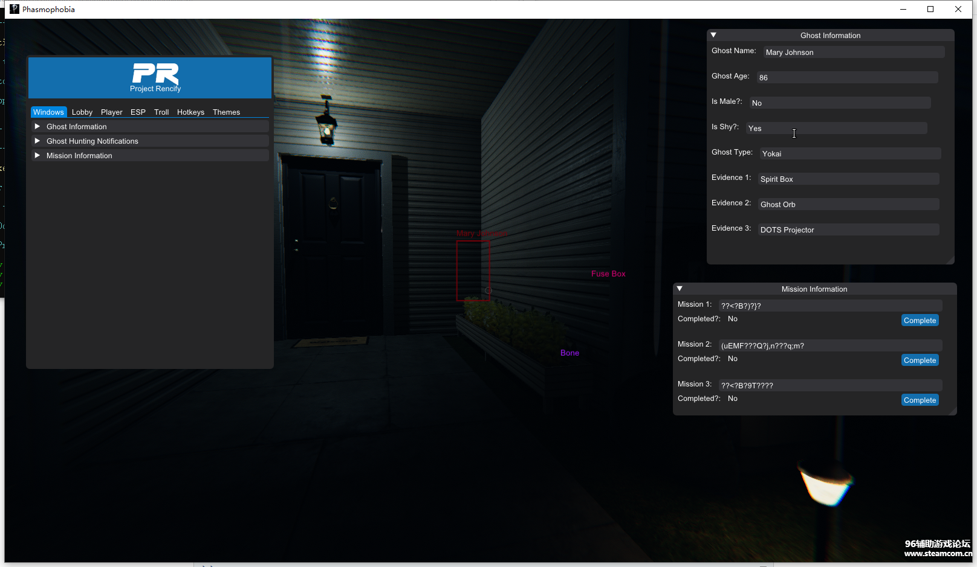Image resolution: width=977 pixels, height=567 pixels.
Task: Click the Mission 1 text field
Action: tap(830, 306)
